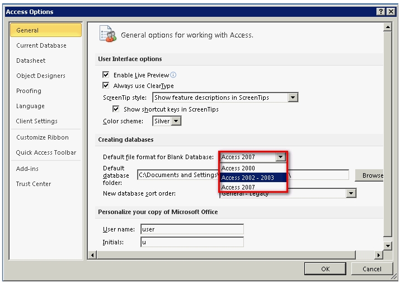
Task: Open Client Settings category
Action: click(x=46, y=121)
